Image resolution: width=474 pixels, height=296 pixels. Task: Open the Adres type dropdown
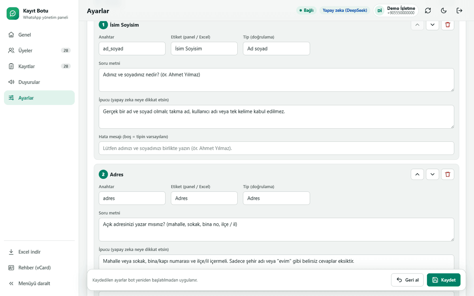click(276, 198)
